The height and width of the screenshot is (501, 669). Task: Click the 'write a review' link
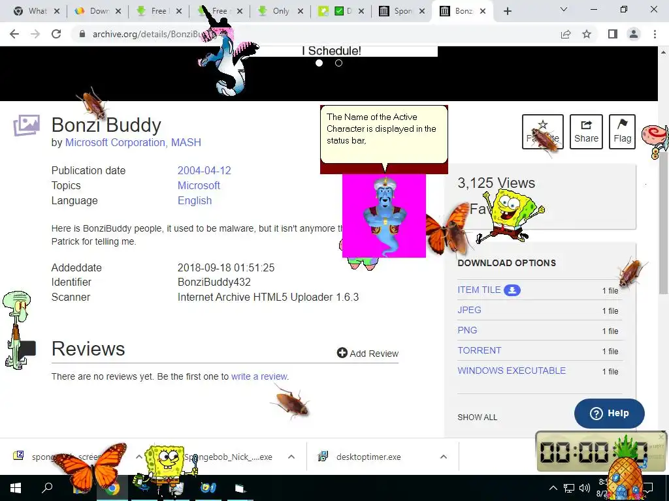(259, 376)
